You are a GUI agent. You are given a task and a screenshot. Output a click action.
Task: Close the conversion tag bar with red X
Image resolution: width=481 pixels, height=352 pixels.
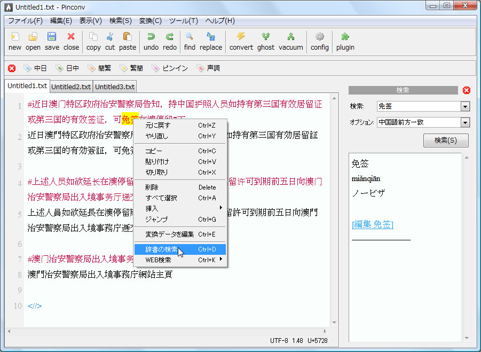click(x=12, y=68)
